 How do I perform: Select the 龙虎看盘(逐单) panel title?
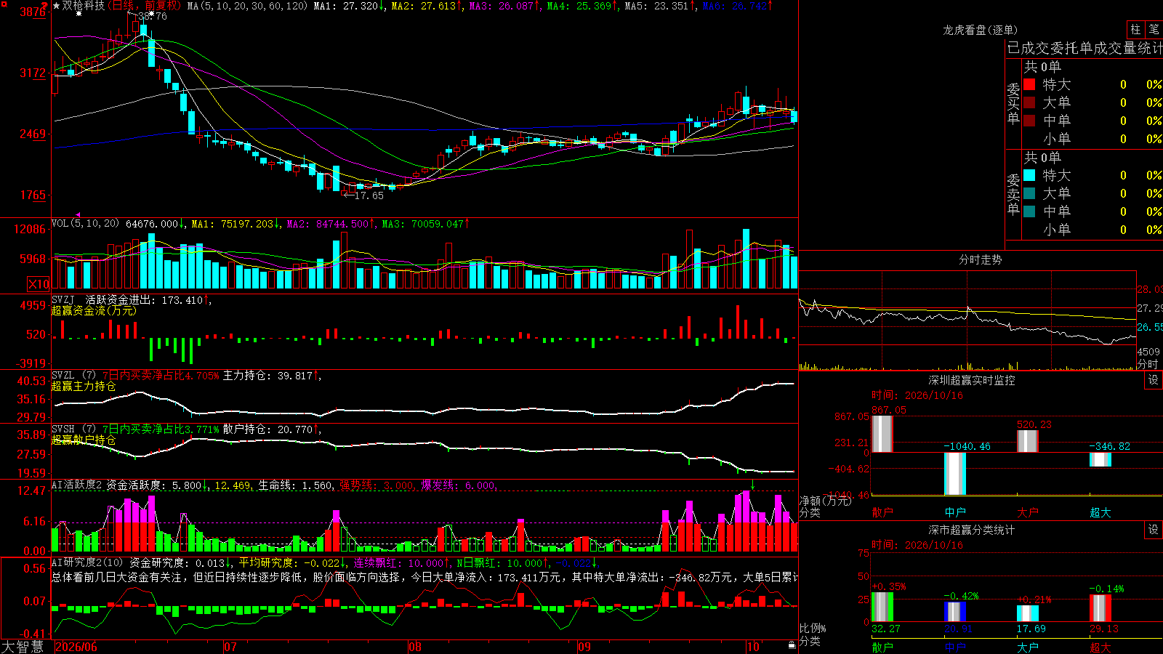(980, 30)
